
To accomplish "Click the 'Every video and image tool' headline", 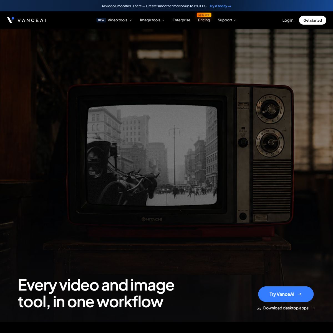I will (x=96, y=293).
